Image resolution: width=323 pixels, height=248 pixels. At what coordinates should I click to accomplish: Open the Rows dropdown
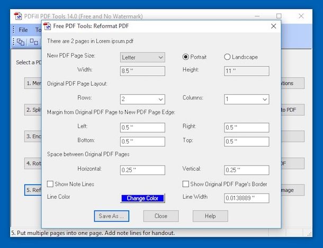(x=142, y=99)
